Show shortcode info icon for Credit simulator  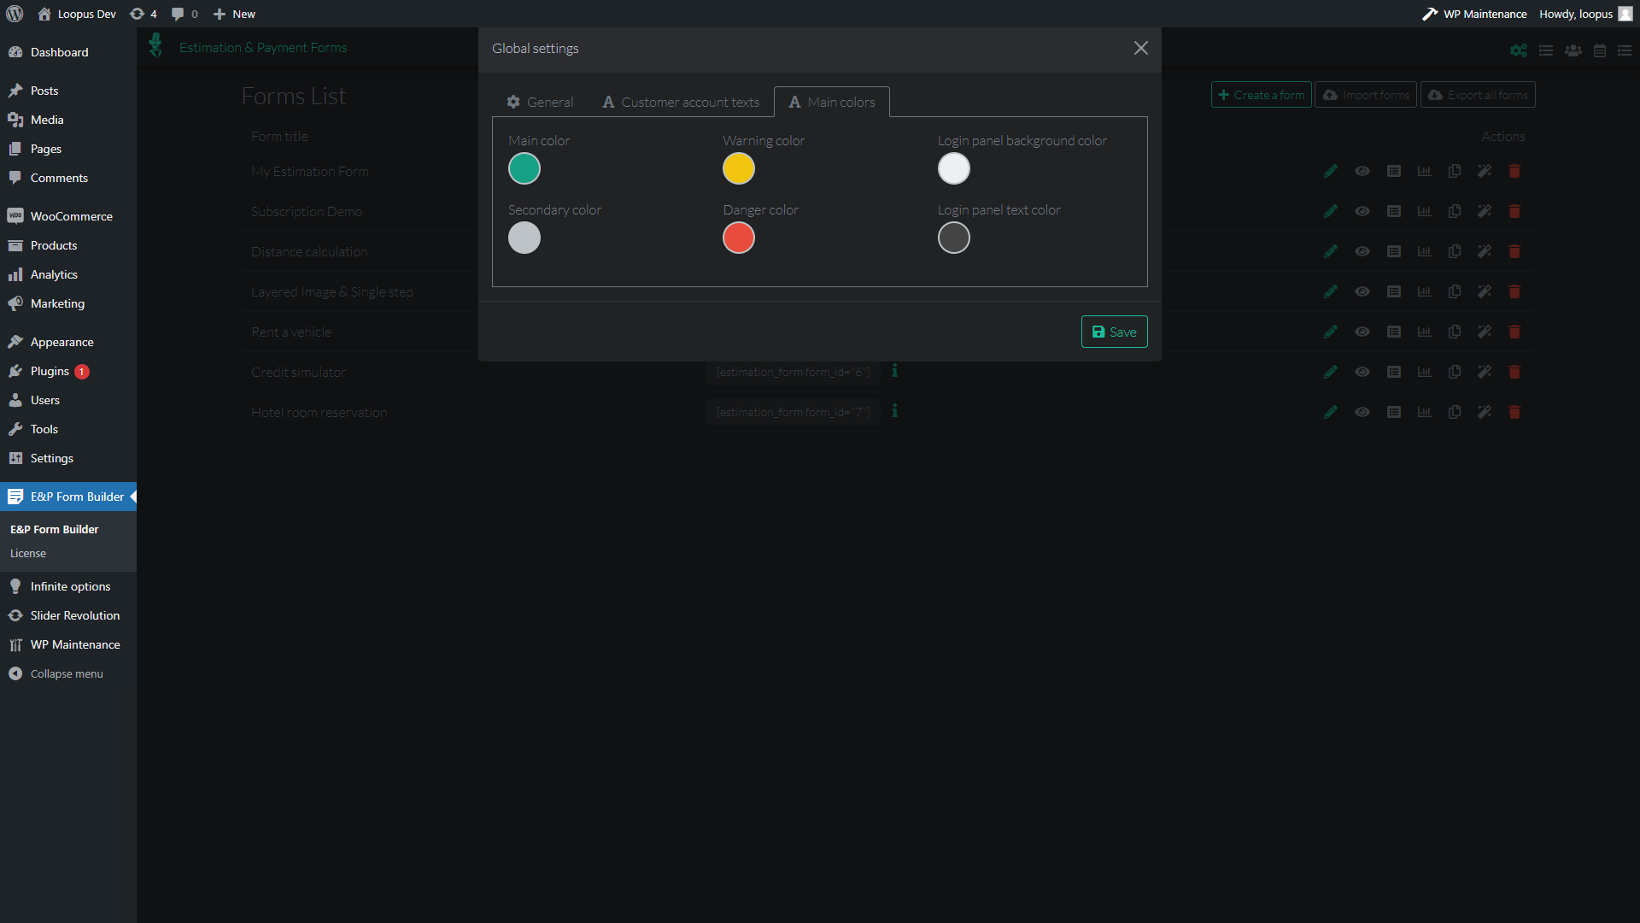(894, 371)
